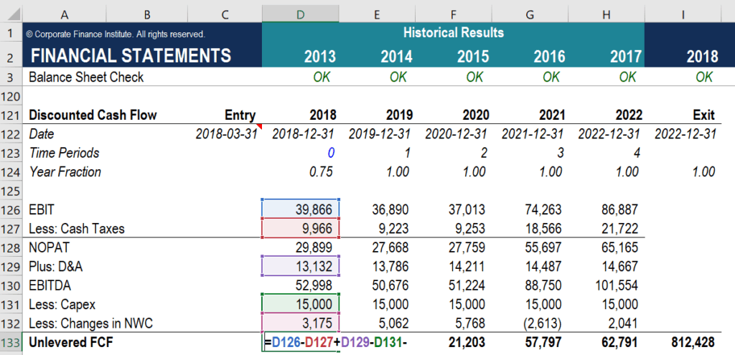Select the column D header
Screen dimensions: 735x355
click(x=300, y=14)
